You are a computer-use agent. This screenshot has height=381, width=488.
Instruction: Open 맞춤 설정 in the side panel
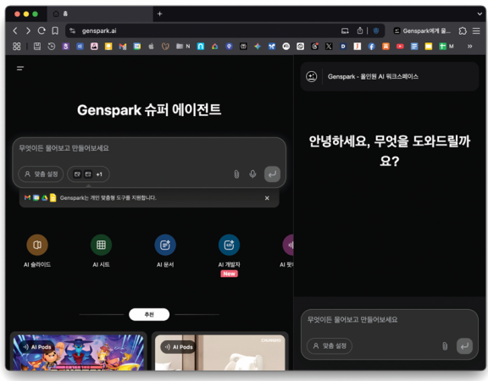(330, 345)
